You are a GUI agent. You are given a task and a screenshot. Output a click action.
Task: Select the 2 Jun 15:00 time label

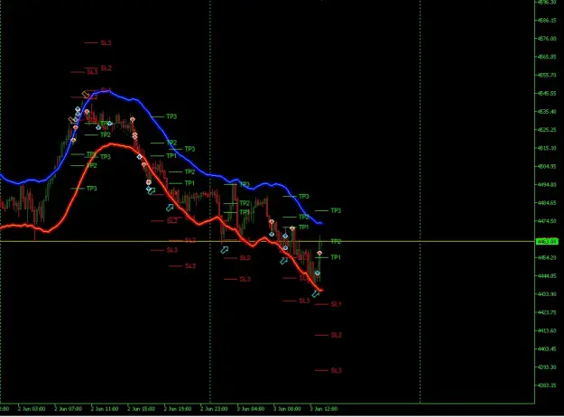point(141,409)
